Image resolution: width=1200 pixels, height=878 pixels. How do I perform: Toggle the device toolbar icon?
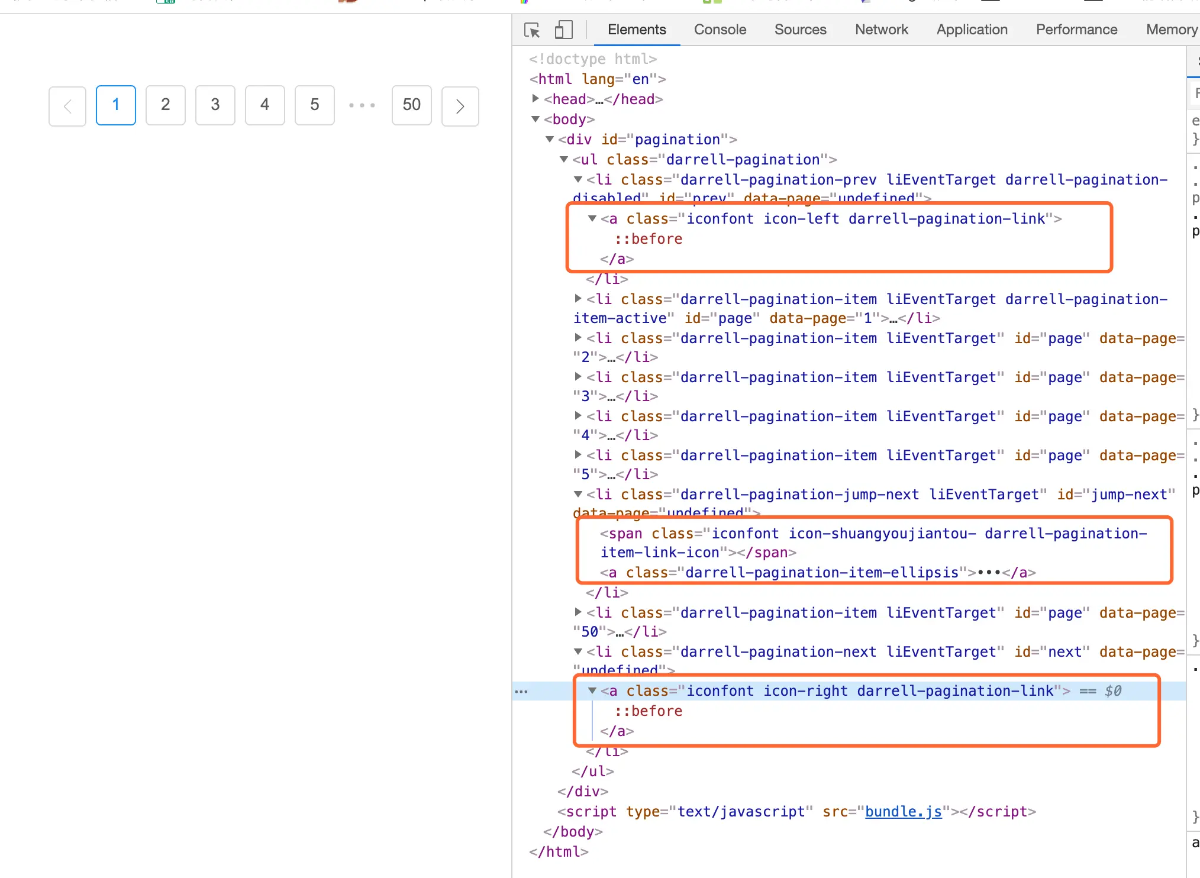point(563,30)
